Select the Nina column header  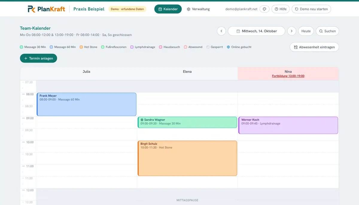point(288,72)
